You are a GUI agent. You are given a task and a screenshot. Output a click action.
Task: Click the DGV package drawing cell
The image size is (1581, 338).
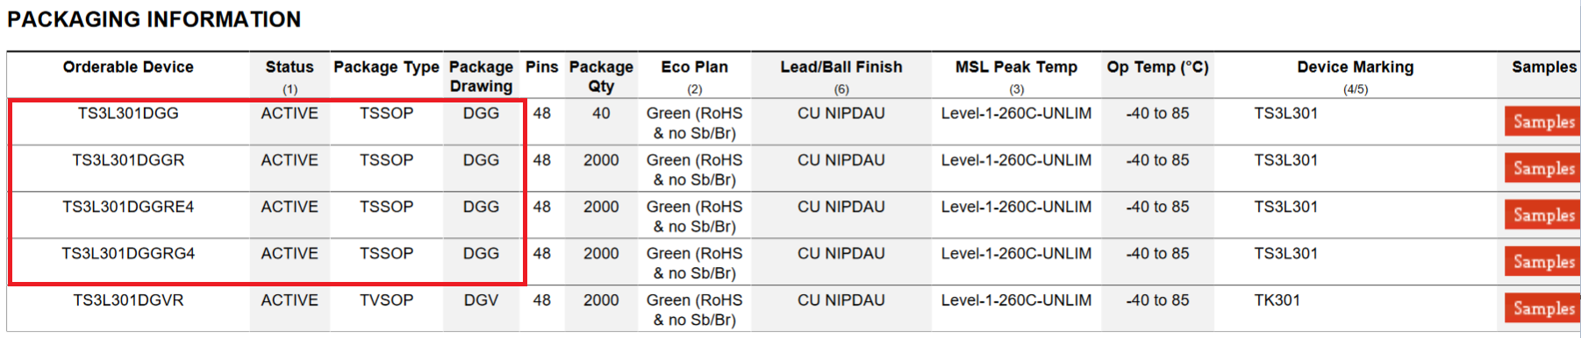481,300
